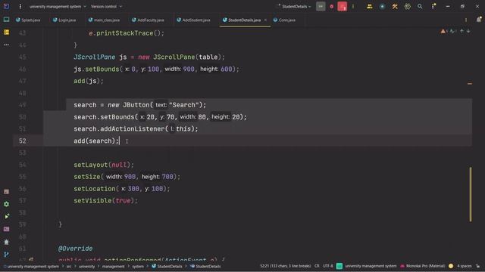The height and width of the screenshot is (272, 485).
Task: Open the university management system project dropdown
Action: (x=58, y=7)
